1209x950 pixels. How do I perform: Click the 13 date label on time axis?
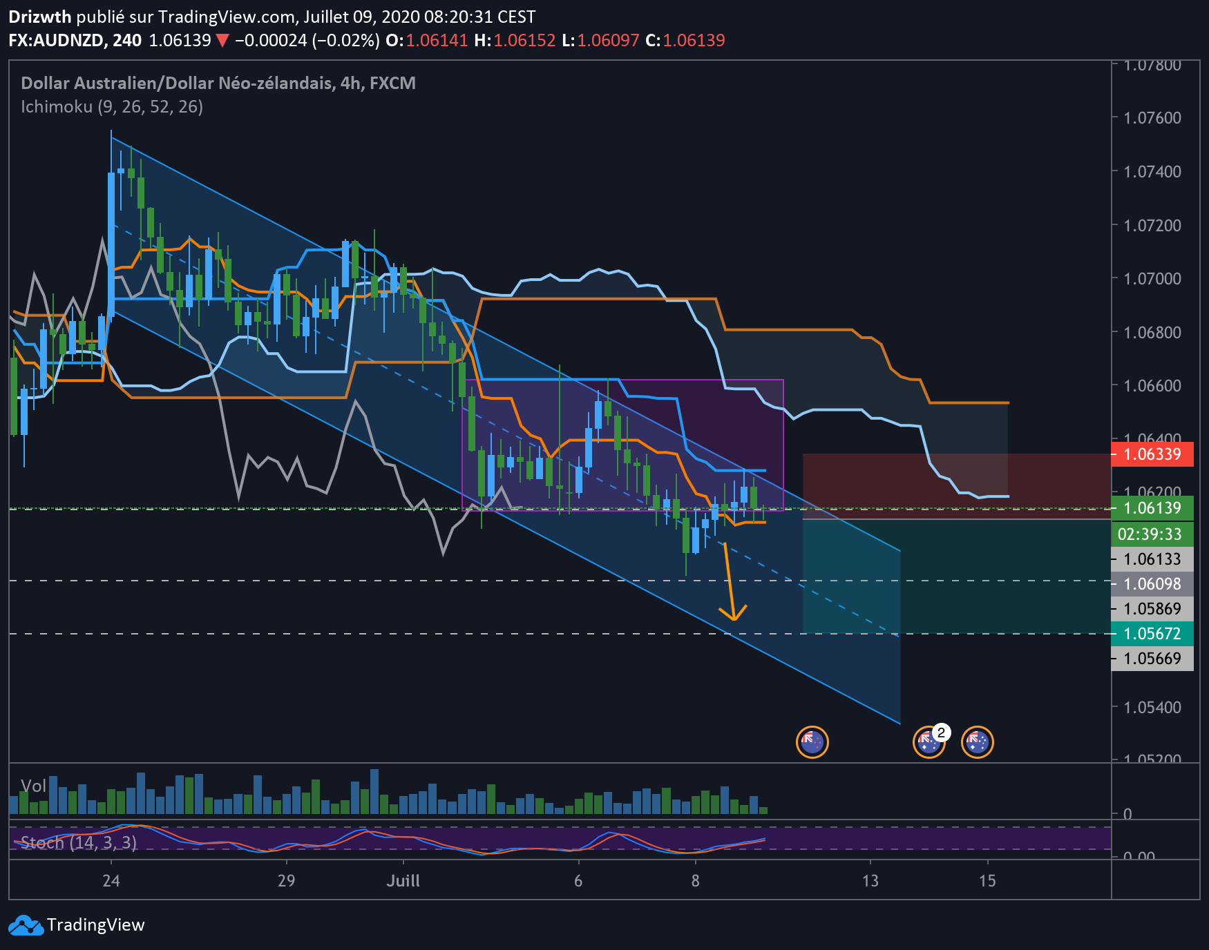pyautogui.click(x=870, y=881)
